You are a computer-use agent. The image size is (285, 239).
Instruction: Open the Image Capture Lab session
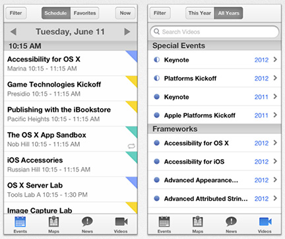71,208
